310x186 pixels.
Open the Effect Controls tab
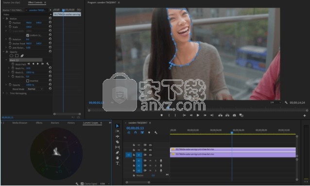(x=35, y=2)
